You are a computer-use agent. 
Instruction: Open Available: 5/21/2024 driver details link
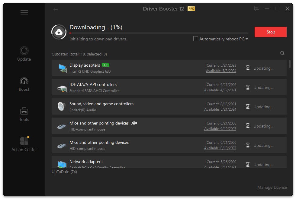click(x=220, y=109)
